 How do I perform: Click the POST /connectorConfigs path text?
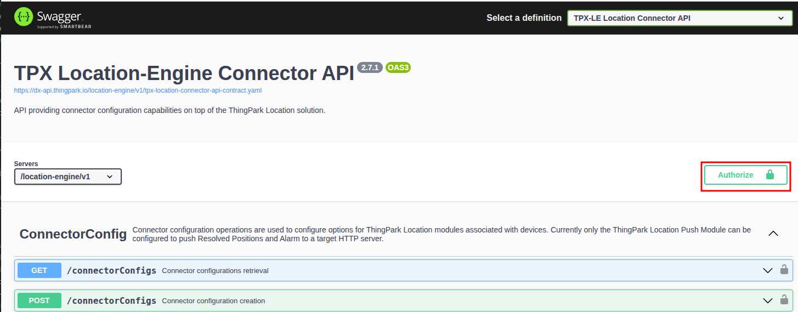[112, 300]
